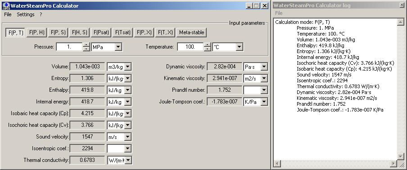Click the log horizontal scrollbar right arrow
407x170 pixels.
pos(393,164)
